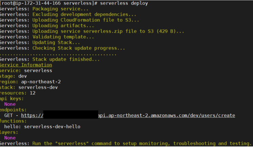Click 'None' under api keys
This screenshot has height=147, width=253.
coord(10,104)
